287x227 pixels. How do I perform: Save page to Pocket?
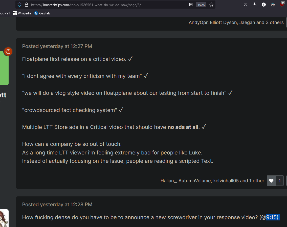pyautogui.click(x=245, y=5)
